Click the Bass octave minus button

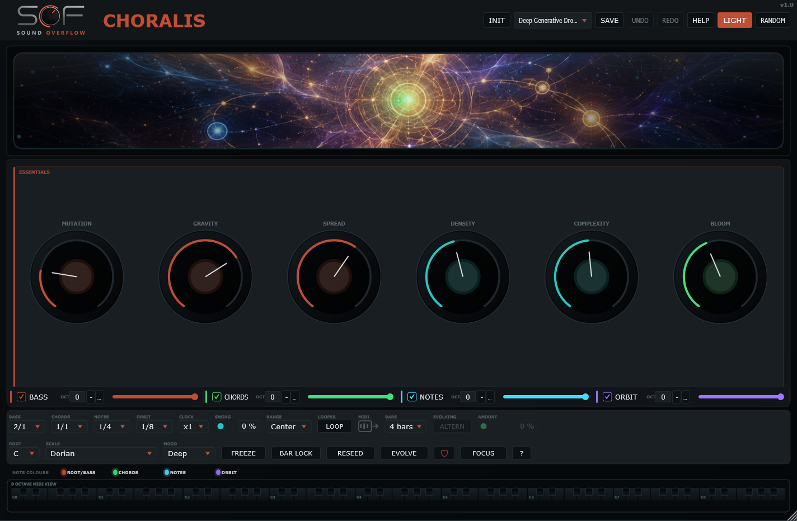click(91, 397)
